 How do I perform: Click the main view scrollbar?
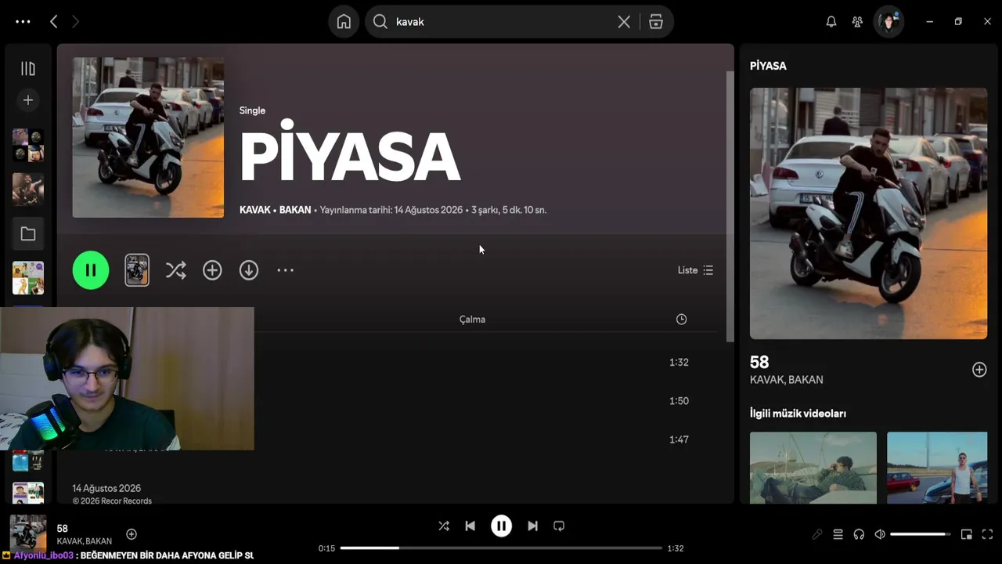tap(730, 207)
